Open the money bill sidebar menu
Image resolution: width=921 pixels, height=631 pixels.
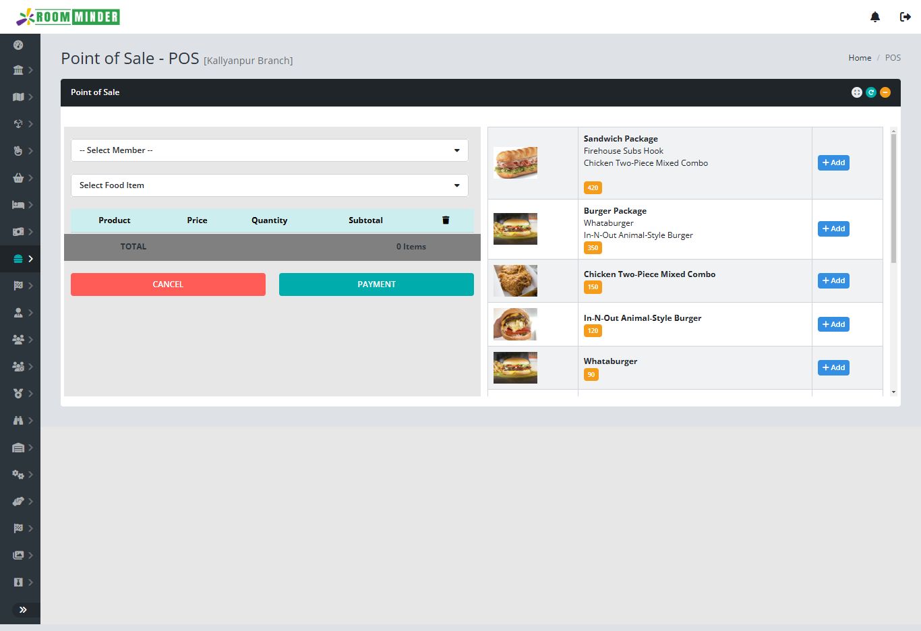point(18,232)
